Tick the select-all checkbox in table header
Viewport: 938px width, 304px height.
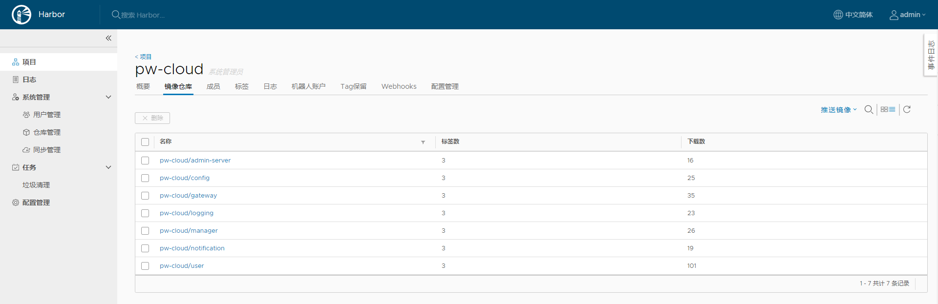(145, 142)
